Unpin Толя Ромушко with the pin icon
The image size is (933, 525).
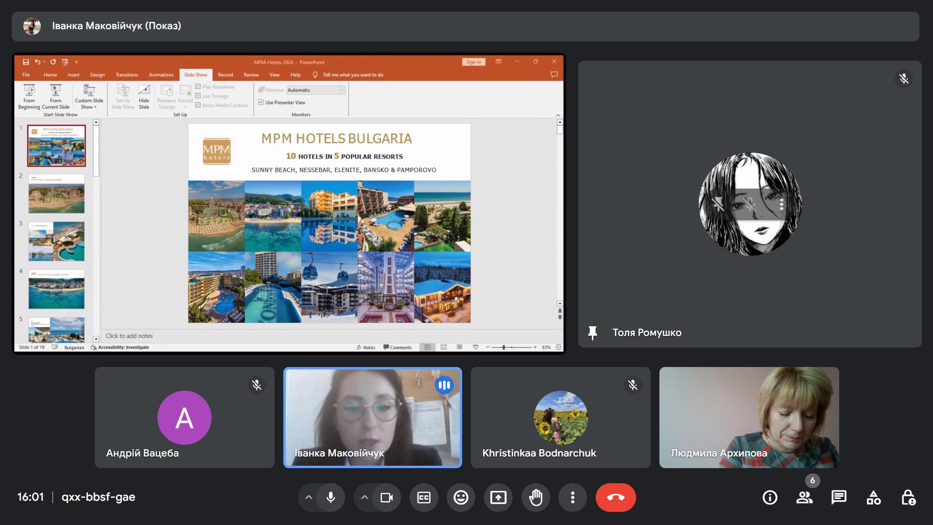pyautogui.click(x=592, y=333)
